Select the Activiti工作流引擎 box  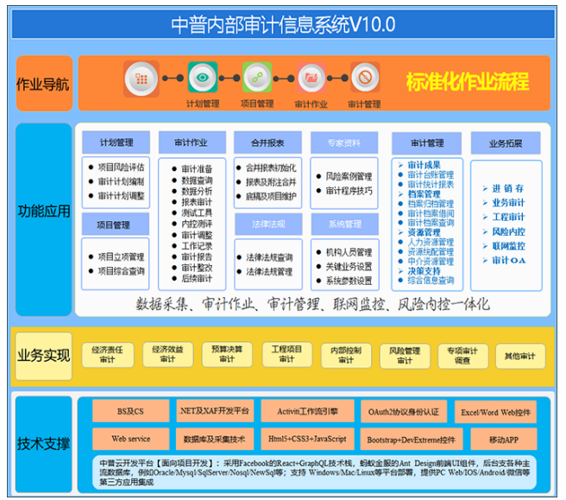(307, 411)
